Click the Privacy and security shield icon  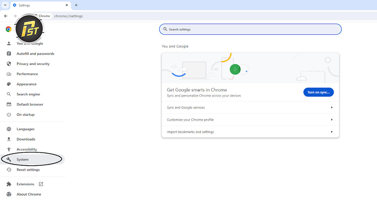click(x=9, y=64)
